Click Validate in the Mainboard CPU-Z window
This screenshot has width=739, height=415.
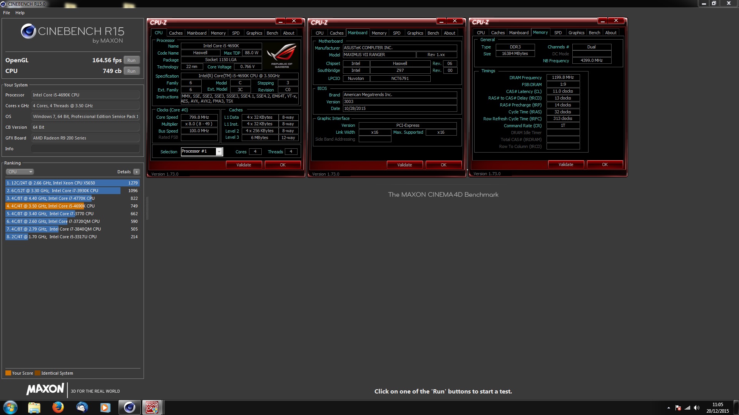[x=405, y=165]
